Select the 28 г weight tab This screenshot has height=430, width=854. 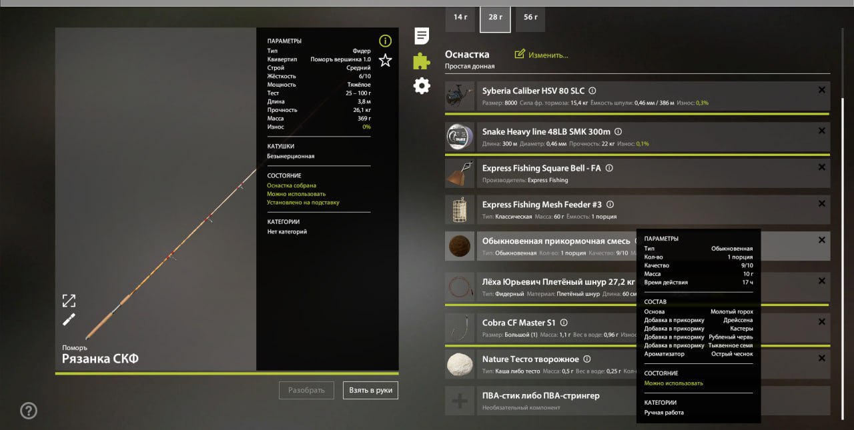[495, 17]
